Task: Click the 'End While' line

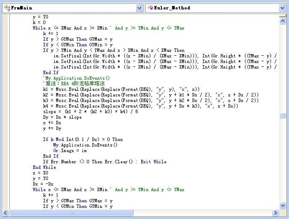Action: [x=44, y=167]
